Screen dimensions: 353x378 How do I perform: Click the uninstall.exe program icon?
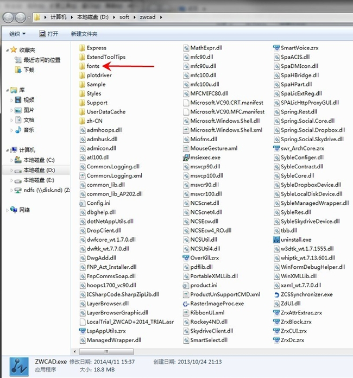tap(276, 240)
